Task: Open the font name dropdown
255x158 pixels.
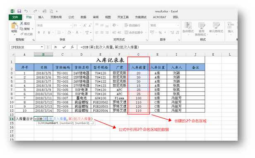Action: pos(71,25)
